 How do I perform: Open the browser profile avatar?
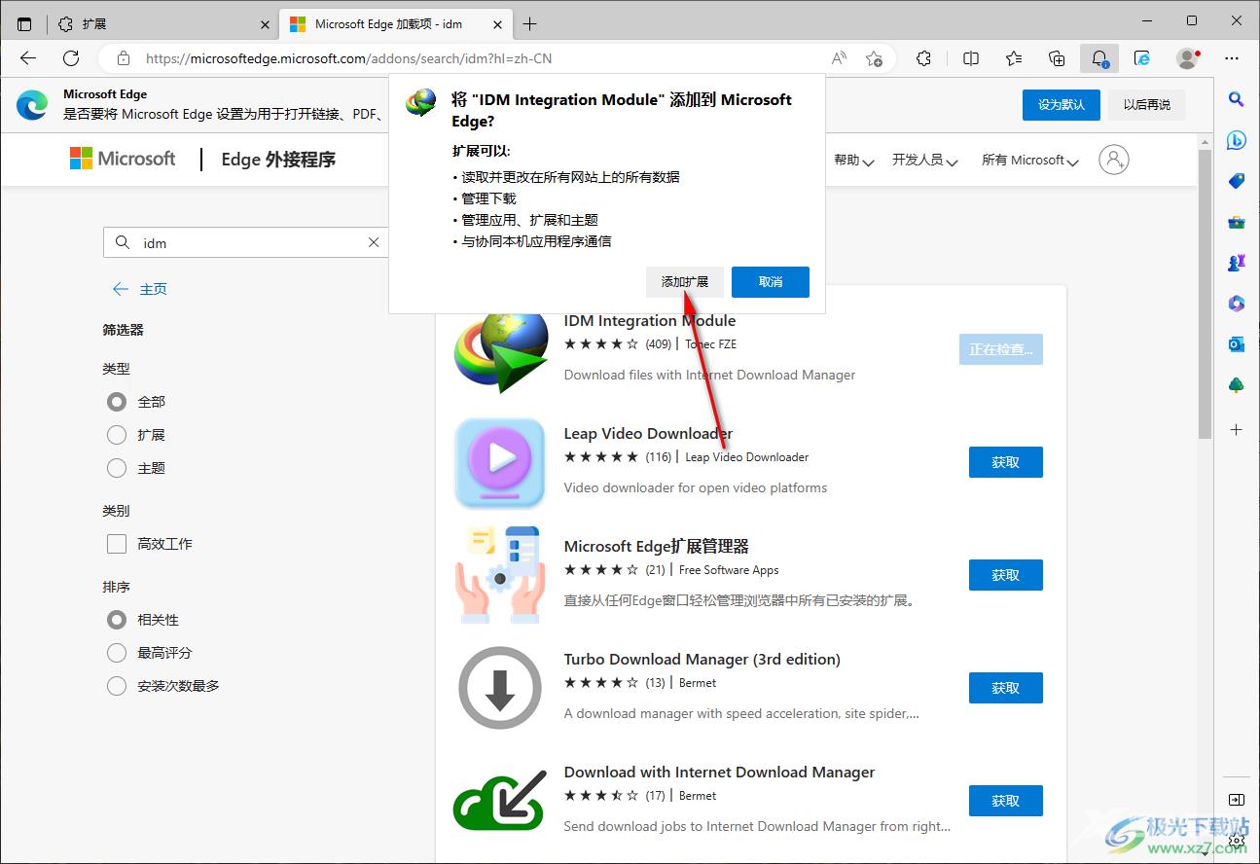point(1187,58)
